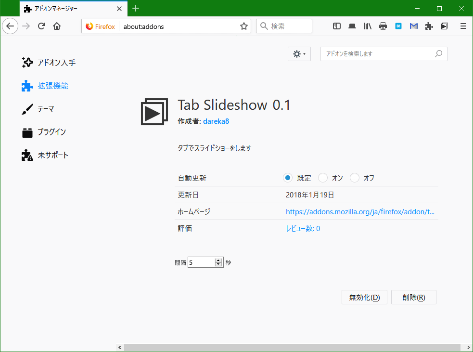Click the Tab Slideshow 0.1 title text

coord(234,105)
